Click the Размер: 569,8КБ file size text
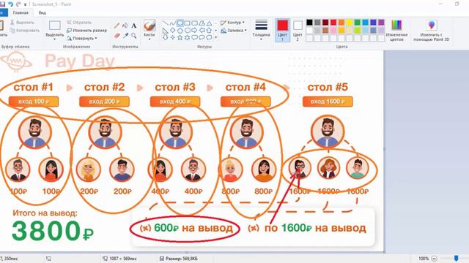Viewport: 469px width, 263px height. [182, 259]
